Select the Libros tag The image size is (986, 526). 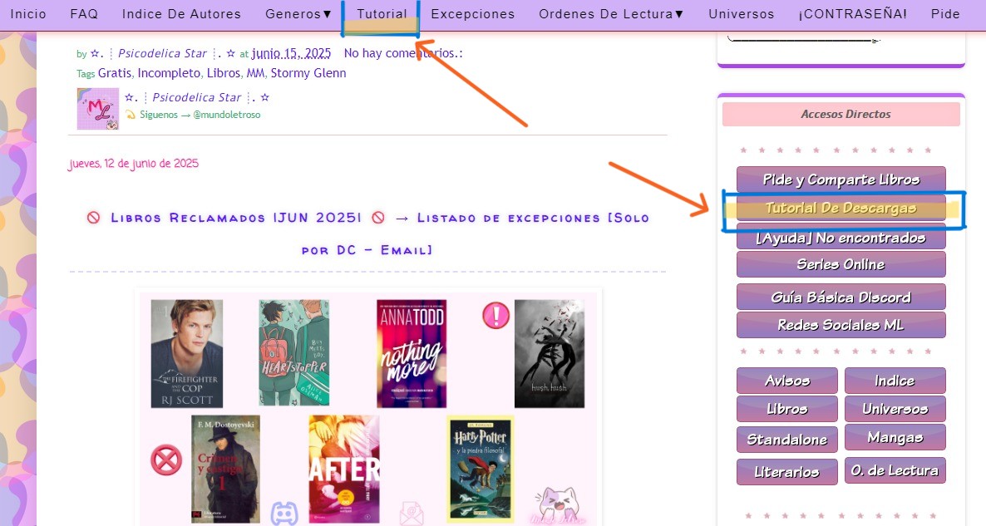[x=224, y=73]
